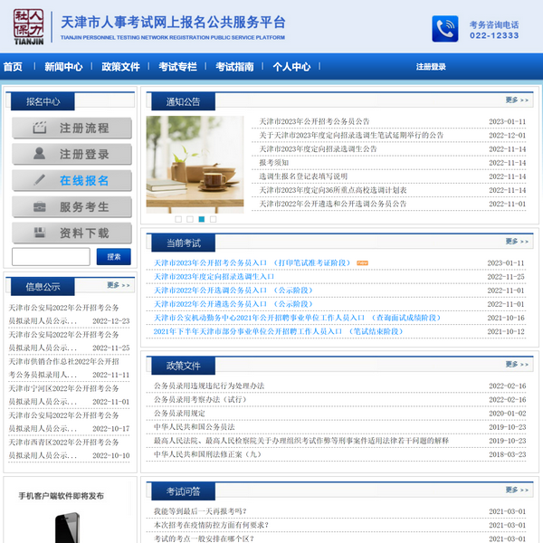Viewport: 543px width, 543px height.
Task: Click the 服务考生 briefcase icon
Action: point(39,207)
